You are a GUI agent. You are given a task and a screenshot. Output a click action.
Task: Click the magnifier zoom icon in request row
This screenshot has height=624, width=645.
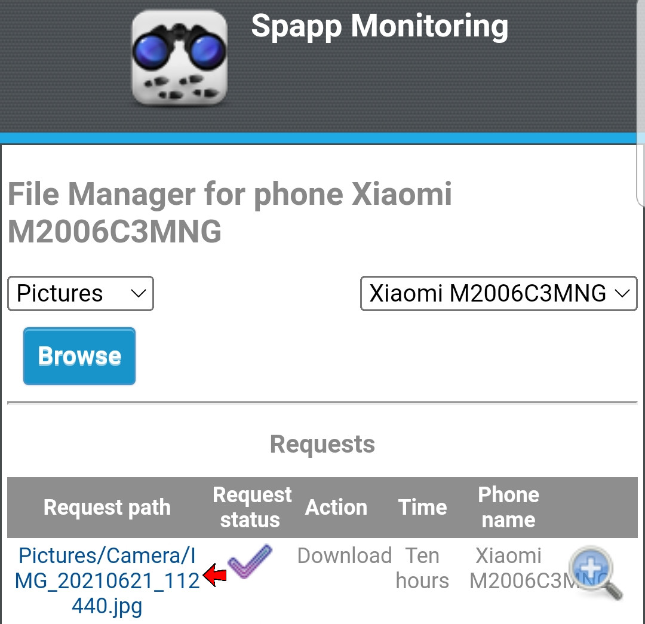click(595, 573)
